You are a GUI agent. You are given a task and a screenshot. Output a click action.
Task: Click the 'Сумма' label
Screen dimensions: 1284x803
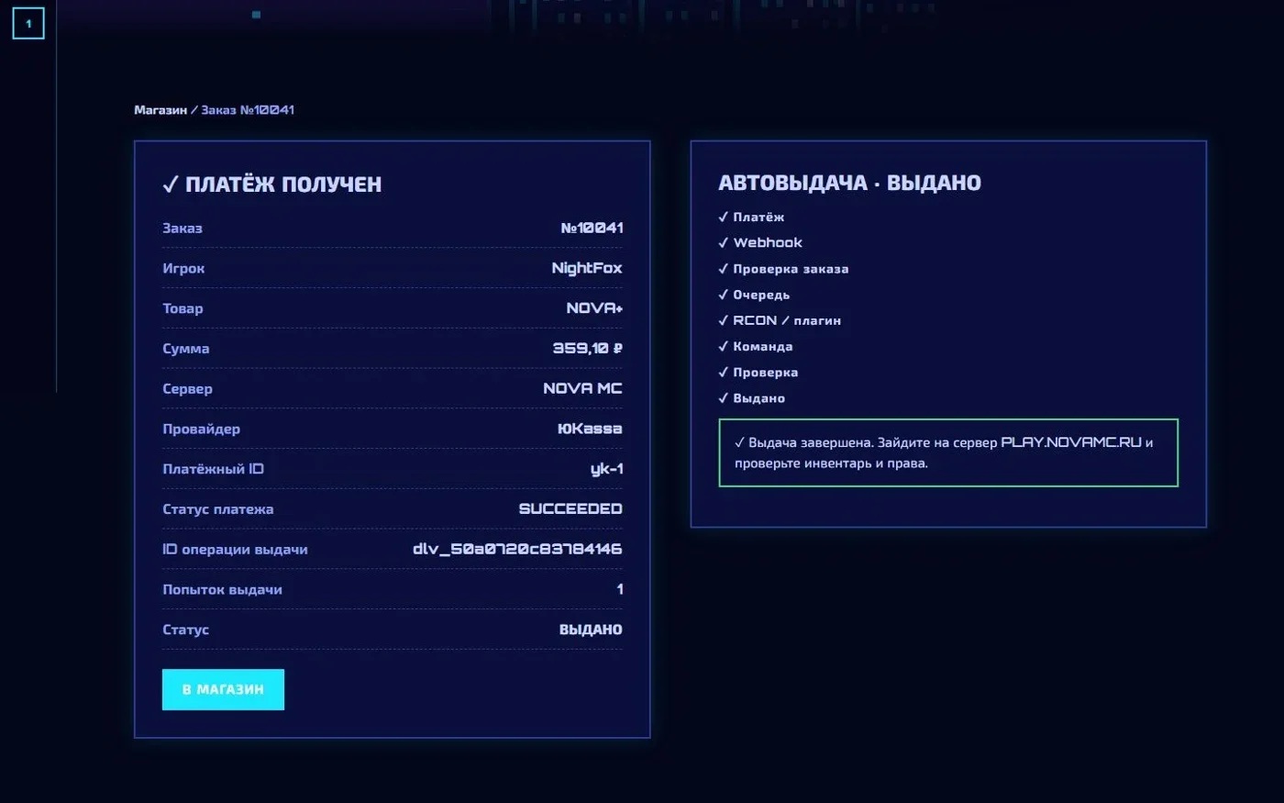186,349
